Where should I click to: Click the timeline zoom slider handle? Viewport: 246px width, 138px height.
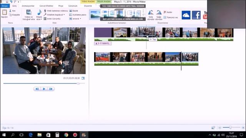click(x=230, y=128)
